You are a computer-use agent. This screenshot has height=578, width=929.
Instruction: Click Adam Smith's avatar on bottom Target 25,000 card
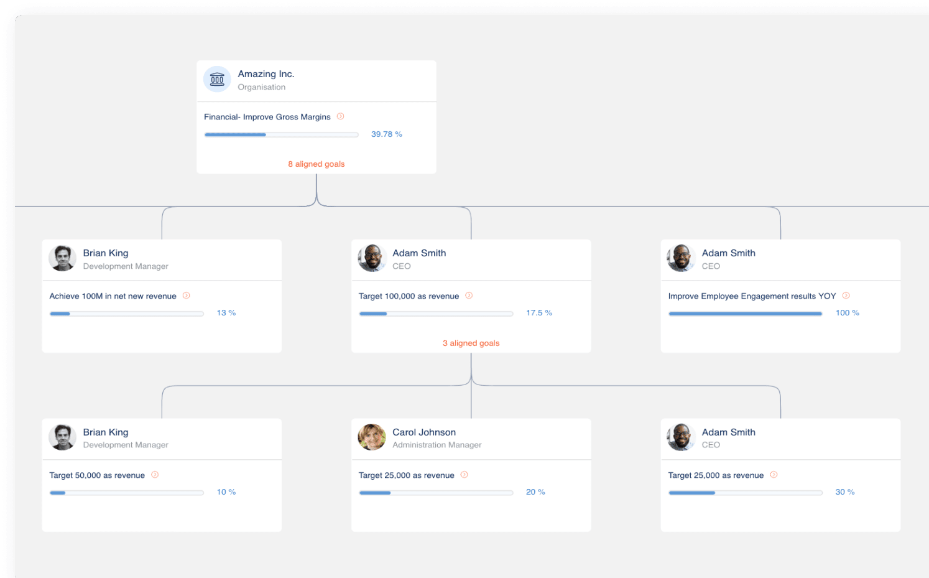tap(682, 437)
